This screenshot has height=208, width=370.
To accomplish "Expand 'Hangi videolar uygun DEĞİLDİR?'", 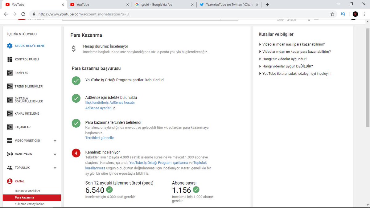I will point(286,66).
